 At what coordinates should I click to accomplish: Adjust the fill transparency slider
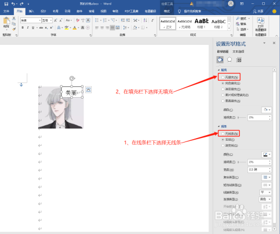(x=242, y=117)
